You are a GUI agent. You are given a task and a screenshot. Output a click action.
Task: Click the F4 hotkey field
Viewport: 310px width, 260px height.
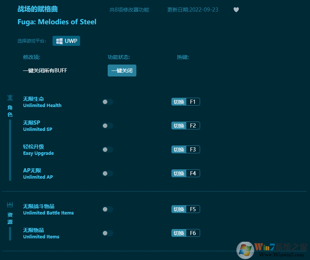[x=193, y=173]
